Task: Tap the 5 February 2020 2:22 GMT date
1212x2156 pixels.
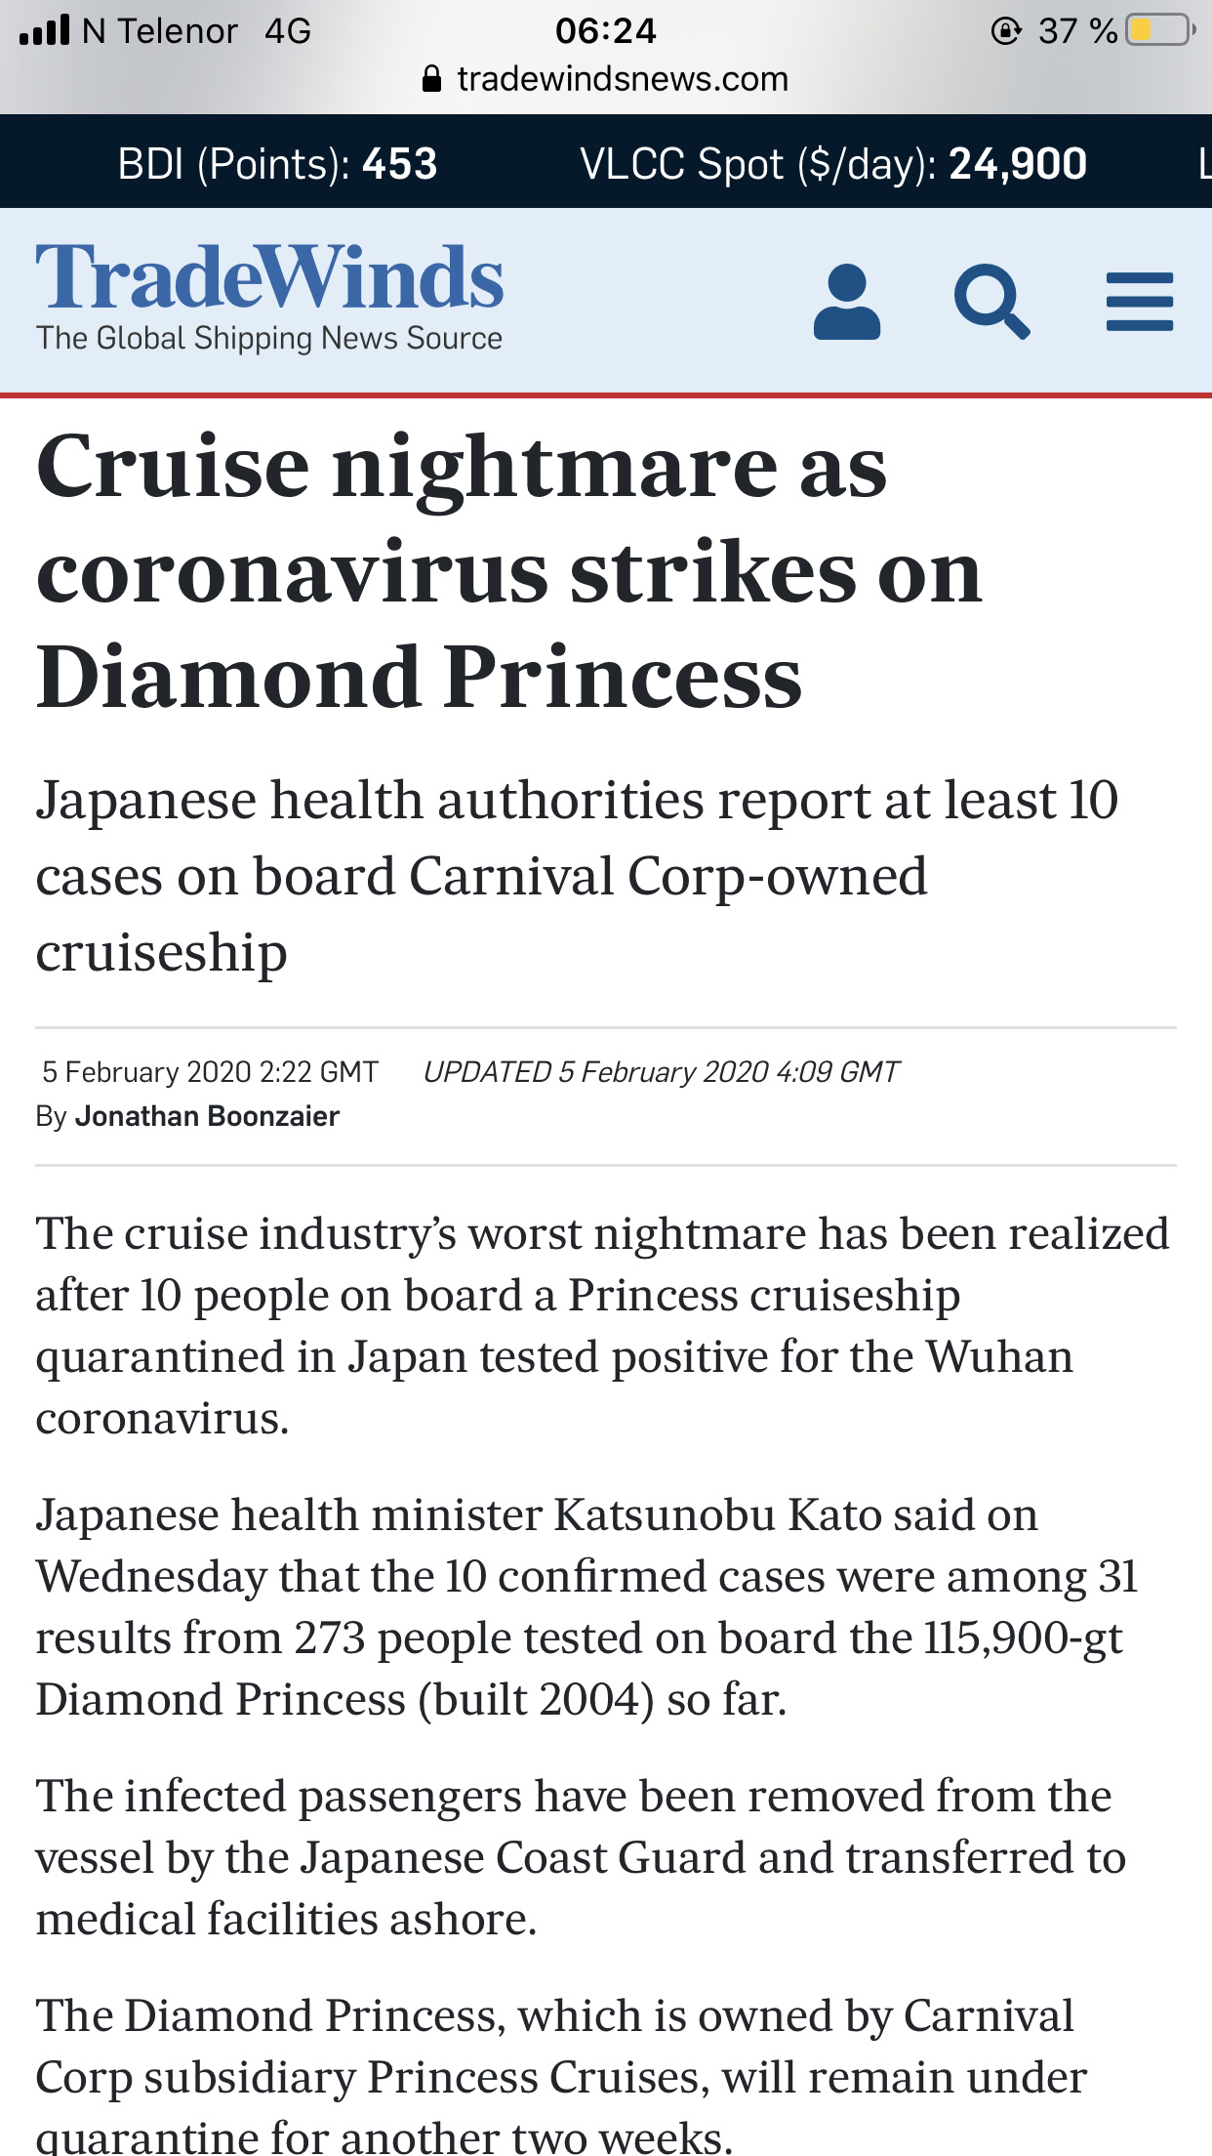Action: [210, 1072]
